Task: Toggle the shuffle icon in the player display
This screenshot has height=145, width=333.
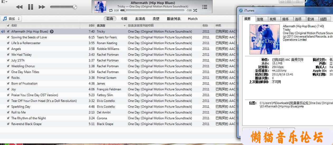Action: pos(195,11)
